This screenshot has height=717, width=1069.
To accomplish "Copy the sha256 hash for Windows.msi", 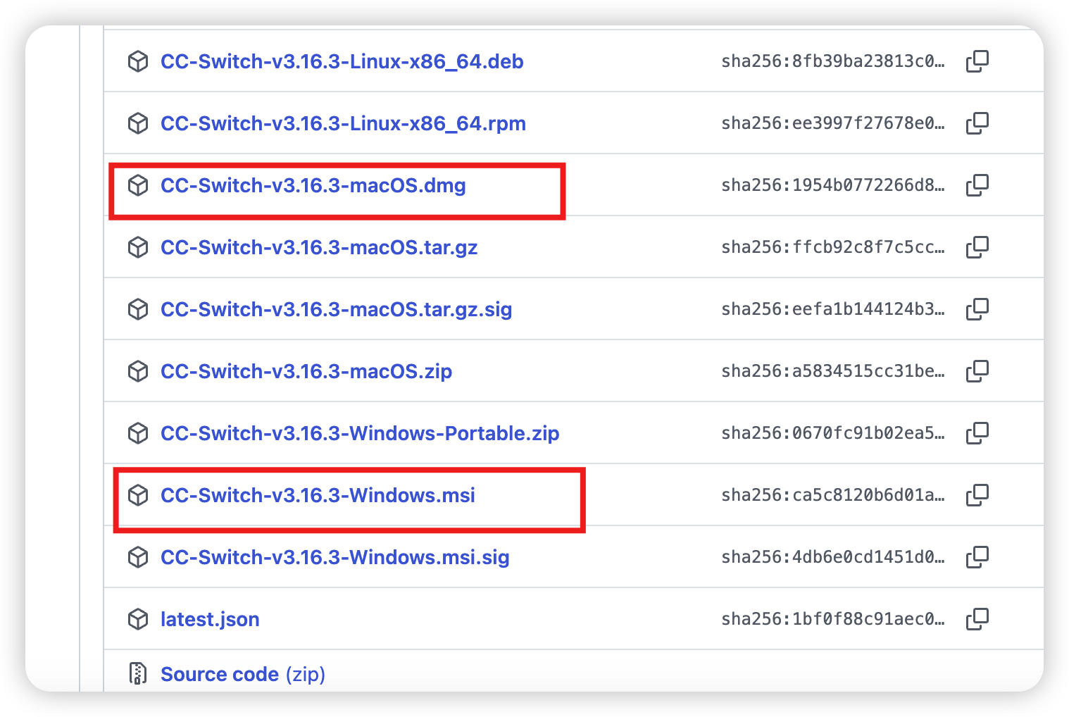I will point(977,495).
